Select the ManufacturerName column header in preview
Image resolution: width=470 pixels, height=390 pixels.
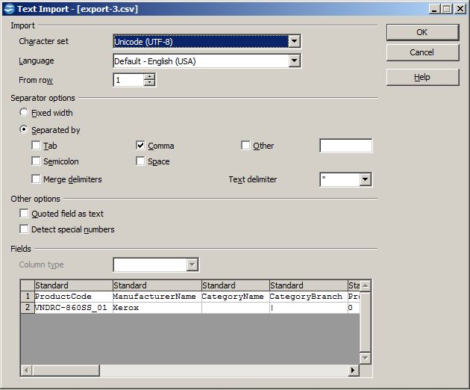[157, 285]
